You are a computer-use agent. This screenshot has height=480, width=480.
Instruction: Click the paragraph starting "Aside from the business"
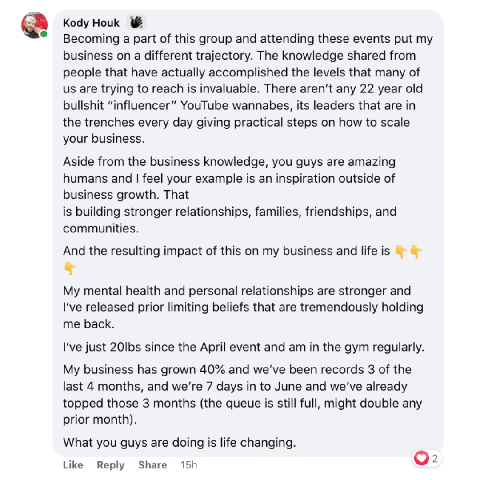click(229, 195)
